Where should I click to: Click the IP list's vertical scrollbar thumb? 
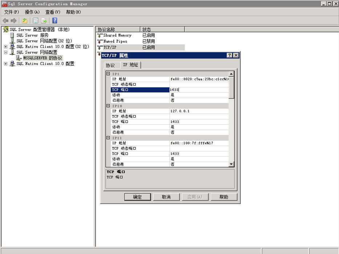pyautogui.click(x=231, y=88)
